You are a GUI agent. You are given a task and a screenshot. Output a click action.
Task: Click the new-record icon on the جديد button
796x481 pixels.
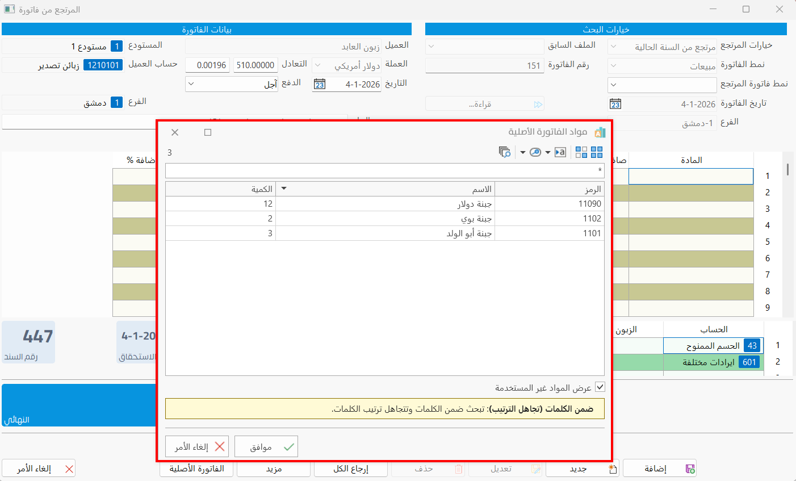(x=612, y=467)
